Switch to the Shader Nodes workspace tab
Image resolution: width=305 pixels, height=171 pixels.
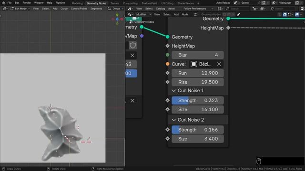[185, 3]
